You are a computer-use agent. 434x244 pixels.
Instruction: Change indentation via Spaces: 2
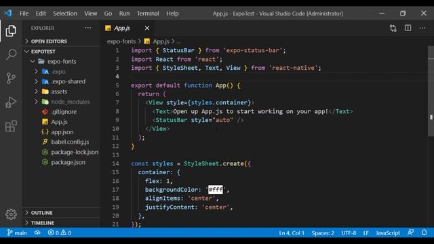[x=323, y=233]
